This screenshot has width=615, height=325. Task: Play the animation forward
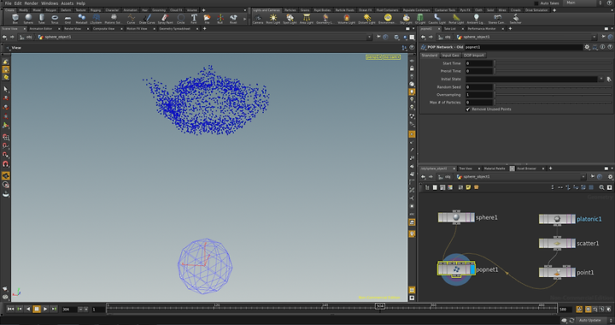click(x=45, y=310)
